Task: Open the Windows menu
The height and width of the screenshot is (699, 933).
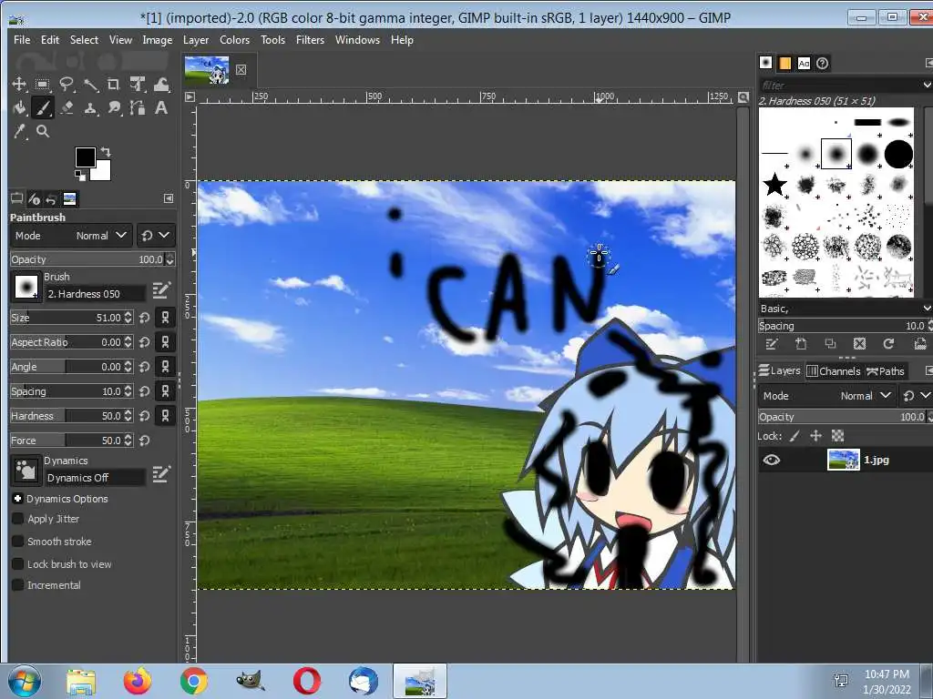Action: [357, 40]
